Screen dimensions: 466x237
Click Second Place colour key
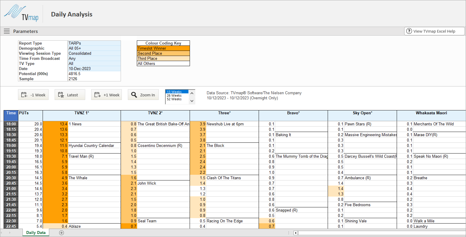point(163,53)
